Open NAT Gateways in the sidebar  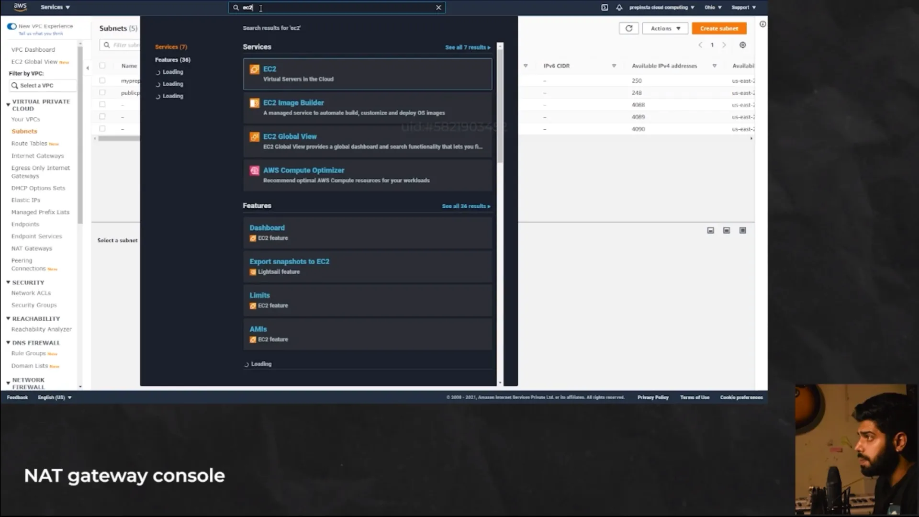32,248
